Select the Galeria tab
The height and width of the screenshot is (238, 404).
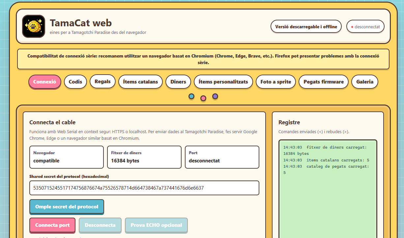tap(365, 82)
